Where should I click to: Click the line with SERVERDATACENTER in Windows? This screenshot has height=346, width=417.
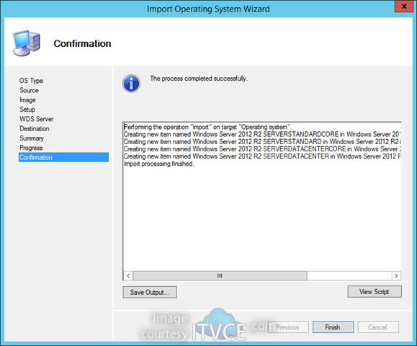point(262,156)
